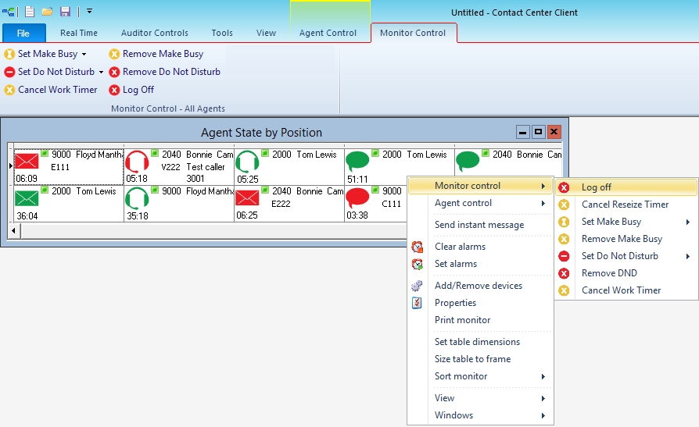The width and height of the screenshot is (699, 427).
Task: Select Remove DND from the submenu
Action: [608, 273]
